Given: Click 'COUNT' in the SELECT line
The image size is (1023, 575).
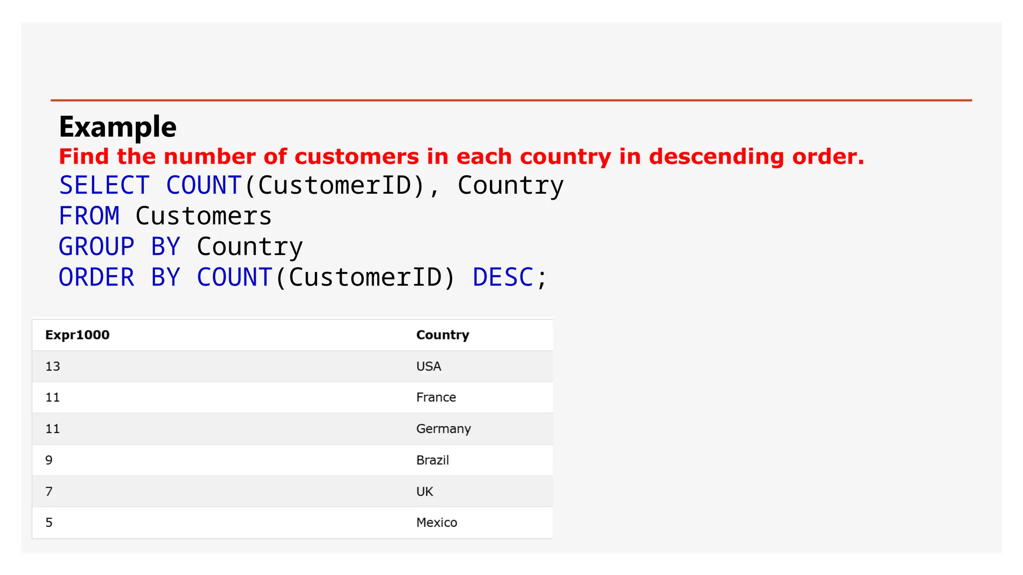Looking at the screenshot, I should pyautogui.click(x=204, y=185).
